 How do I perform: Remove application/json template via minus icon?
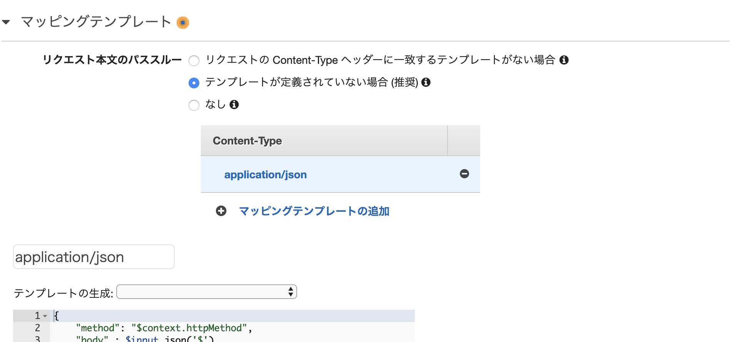(x=464, y=174)
